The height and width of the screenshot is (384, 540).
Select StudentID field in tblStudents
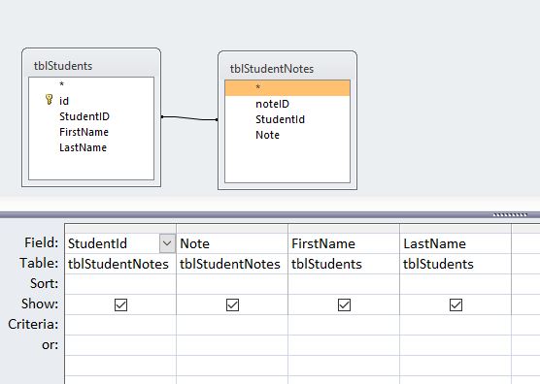click(x=84, y=116)
